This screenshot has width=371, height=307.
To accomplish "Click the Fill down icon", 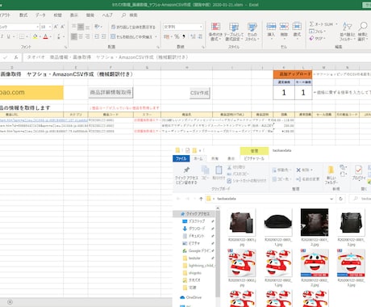I will (x=311, y=32).
